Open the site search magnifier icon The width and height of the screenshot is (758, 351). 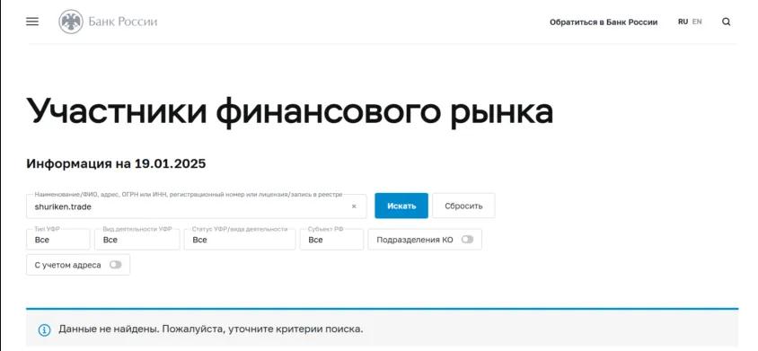point(726,22)
